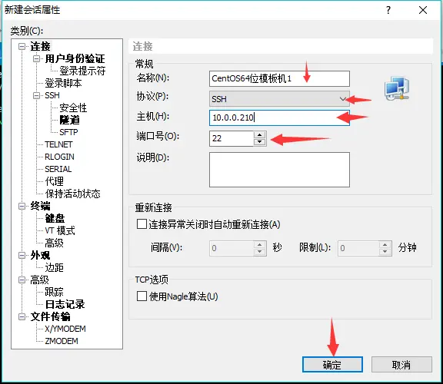Click the 确定 button
This screenshot has width=443, height=384.
point(332,365)
